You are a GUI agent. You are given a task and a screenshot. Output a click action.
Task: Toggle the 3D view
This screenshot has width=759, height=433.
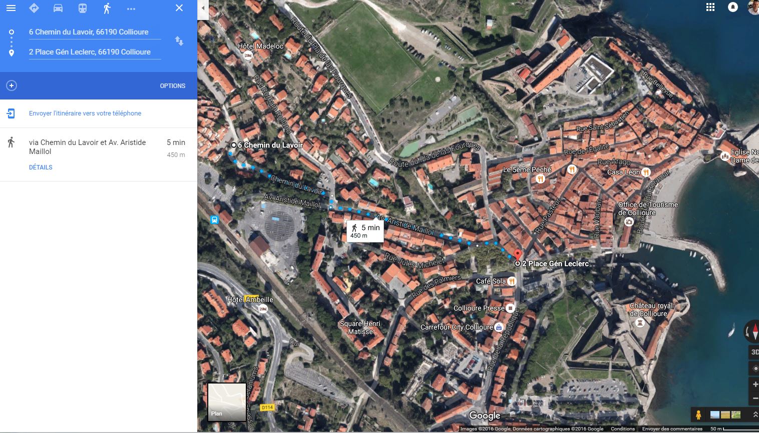tap(754, 352)
